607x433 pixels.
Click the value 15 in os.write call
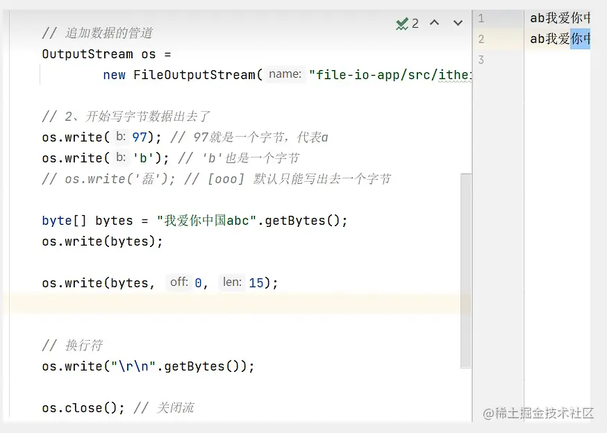(256, 283)
